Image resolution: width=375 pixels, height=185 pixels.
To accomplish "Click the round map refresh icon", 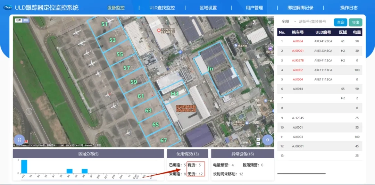I will tap(268, 140).
